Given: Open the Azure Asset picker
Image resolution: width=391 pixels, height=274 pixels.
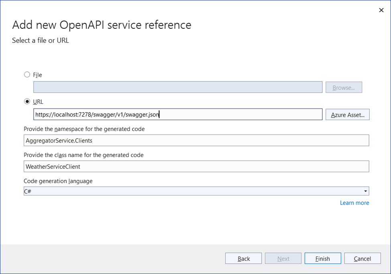Looking at the screenshot, I should tap(347, 114).
